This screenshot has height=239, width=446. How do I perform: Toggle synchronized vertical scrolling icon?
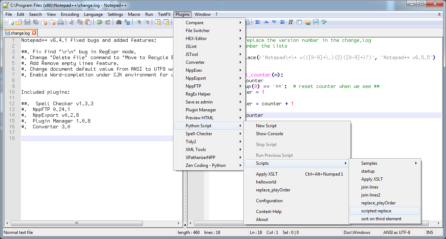coord(158,22)
